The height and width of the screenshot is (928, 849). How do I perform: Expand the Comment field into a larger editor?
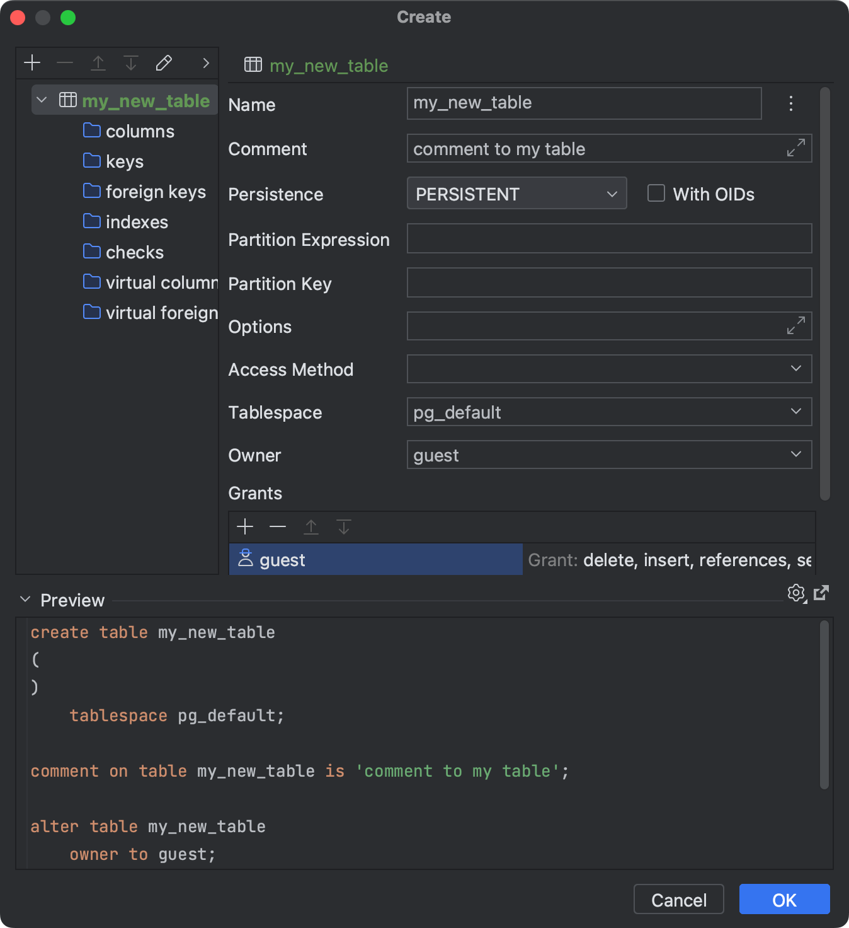click(x=795, y=148)
